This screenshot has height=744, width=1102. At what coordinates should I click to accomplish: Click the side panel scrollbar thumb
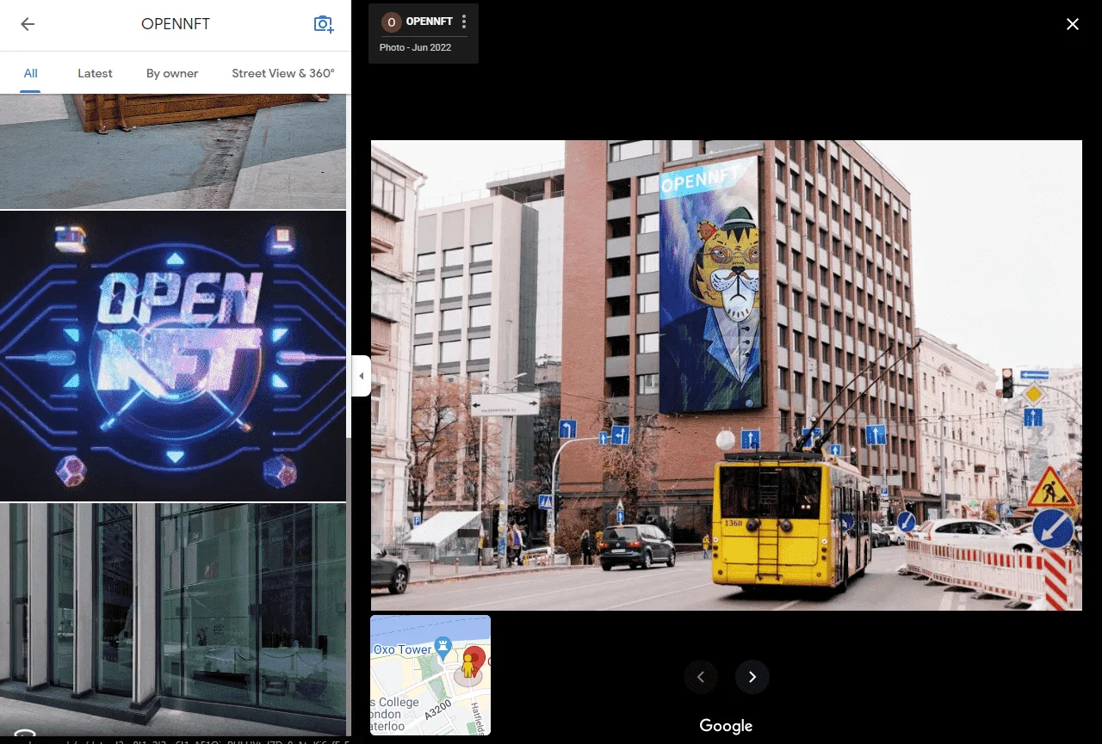pos(348,585)
